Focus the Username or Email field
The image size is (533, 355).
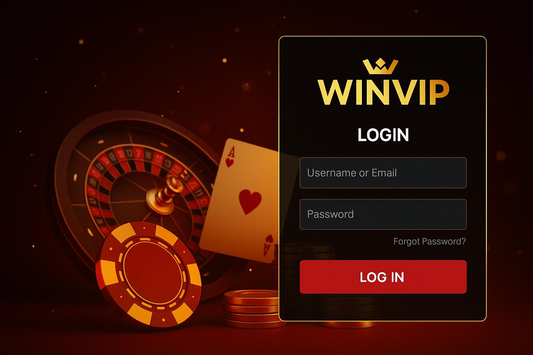coord(383,173)
